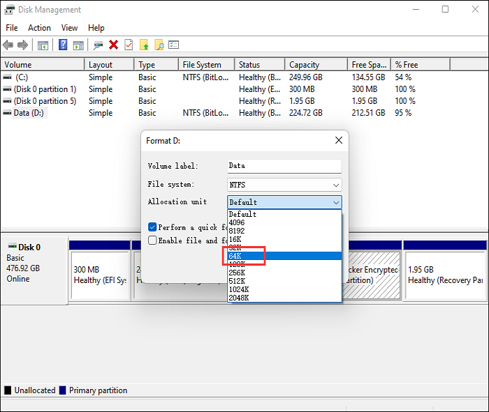Viewport: 489px width, 412px height.
Task: Click the blue Primary partition legend swatch
Action: tap(63, 390)
